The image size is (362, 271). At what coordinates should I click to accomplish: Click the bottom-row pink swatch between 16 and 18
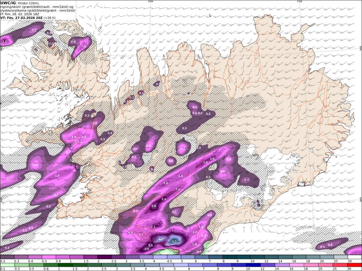pos(297,265)
